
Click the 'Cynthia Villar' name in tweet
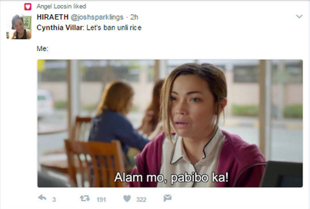click(x=60, y=27)
